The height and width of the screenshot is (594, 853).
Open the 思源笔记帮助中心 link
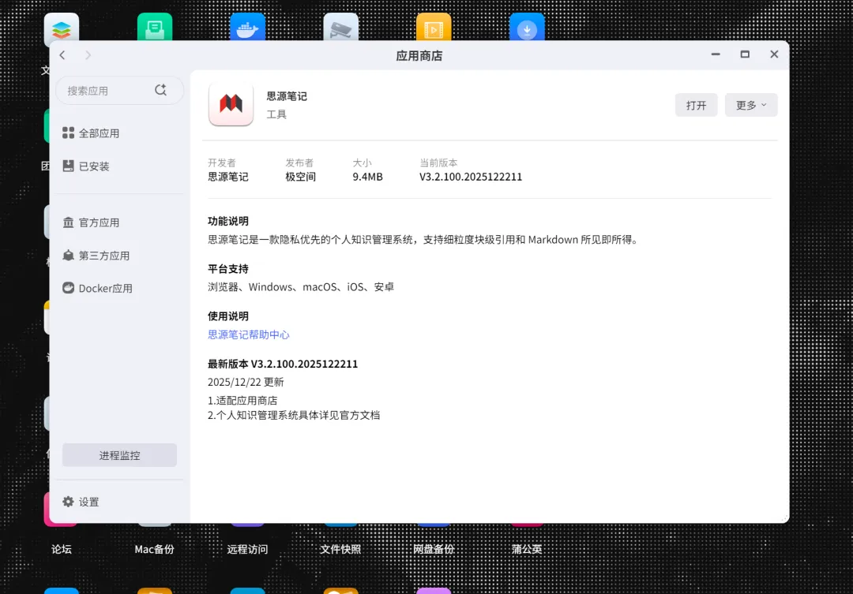tap(249, 334)
